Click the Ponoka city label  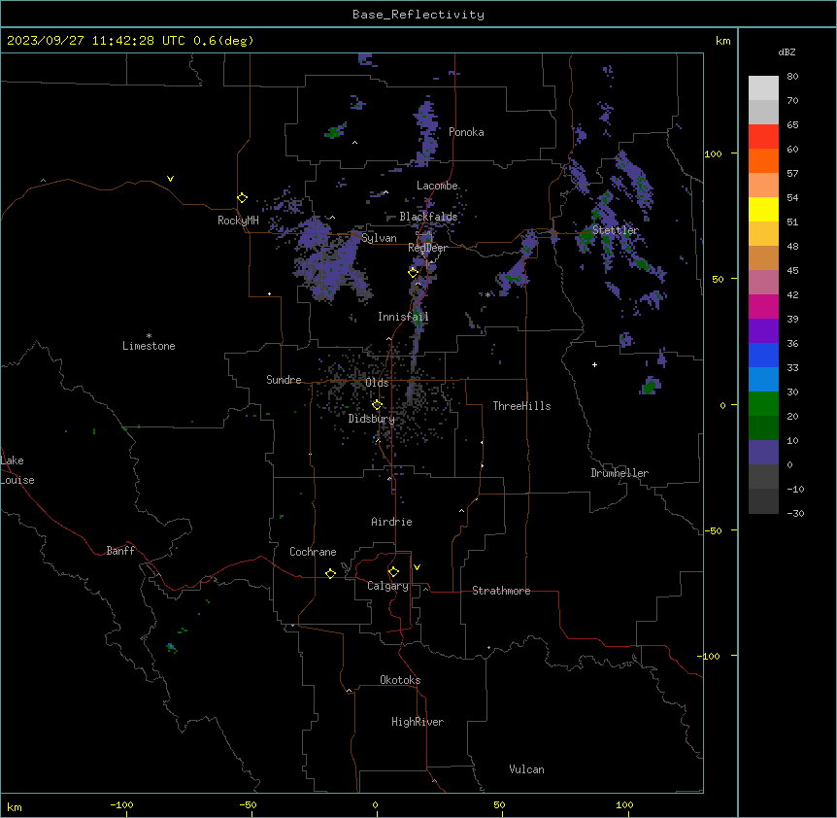(x=466, y=132)
